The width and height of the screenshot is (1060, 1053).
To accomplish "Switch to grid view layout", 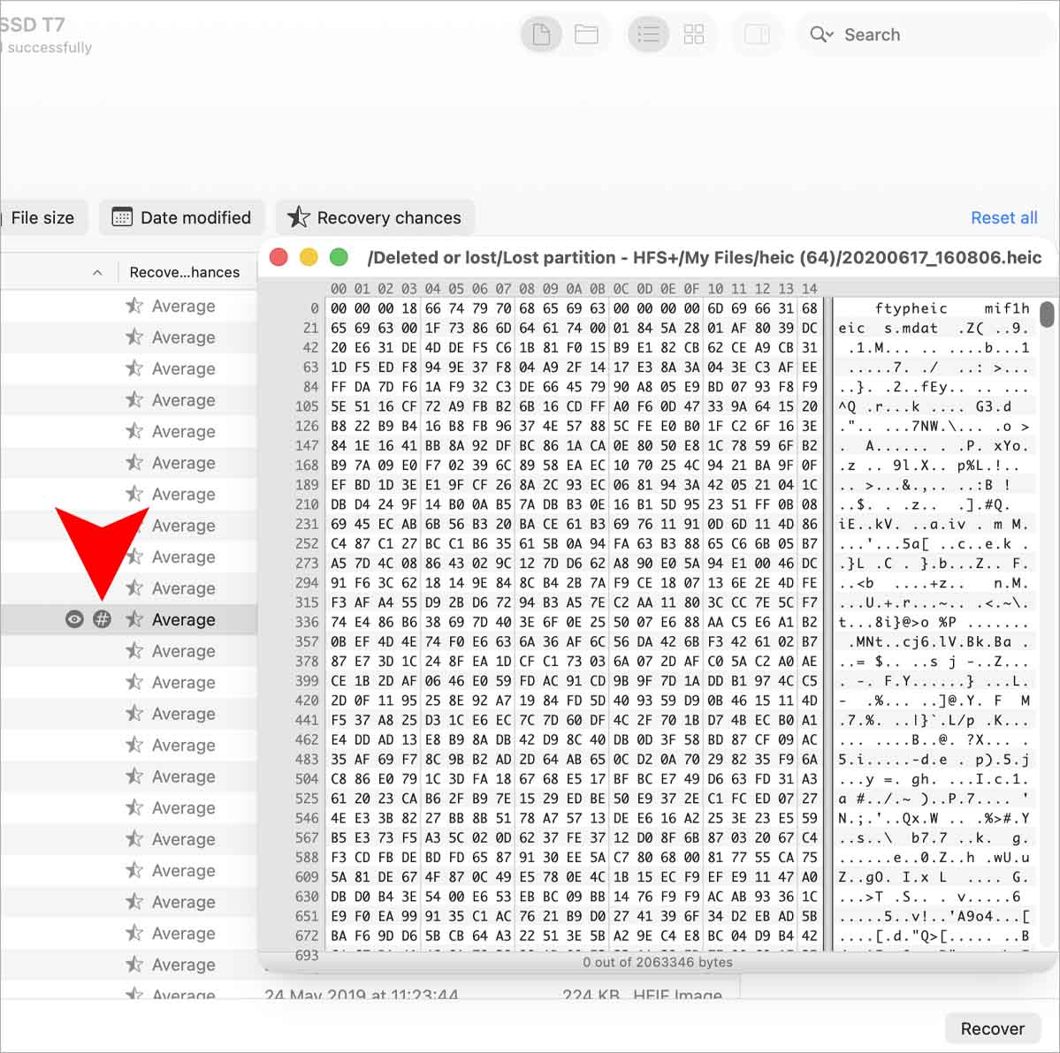I will 694,34.
